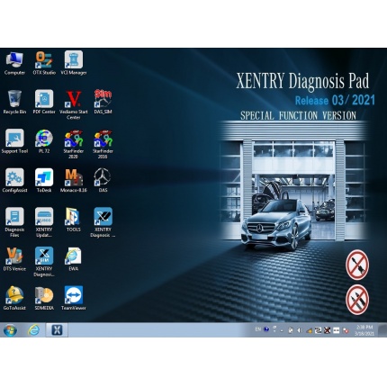387x387 pixels.
Task: Open the red-X tray icon
Action: pos(328,330)
